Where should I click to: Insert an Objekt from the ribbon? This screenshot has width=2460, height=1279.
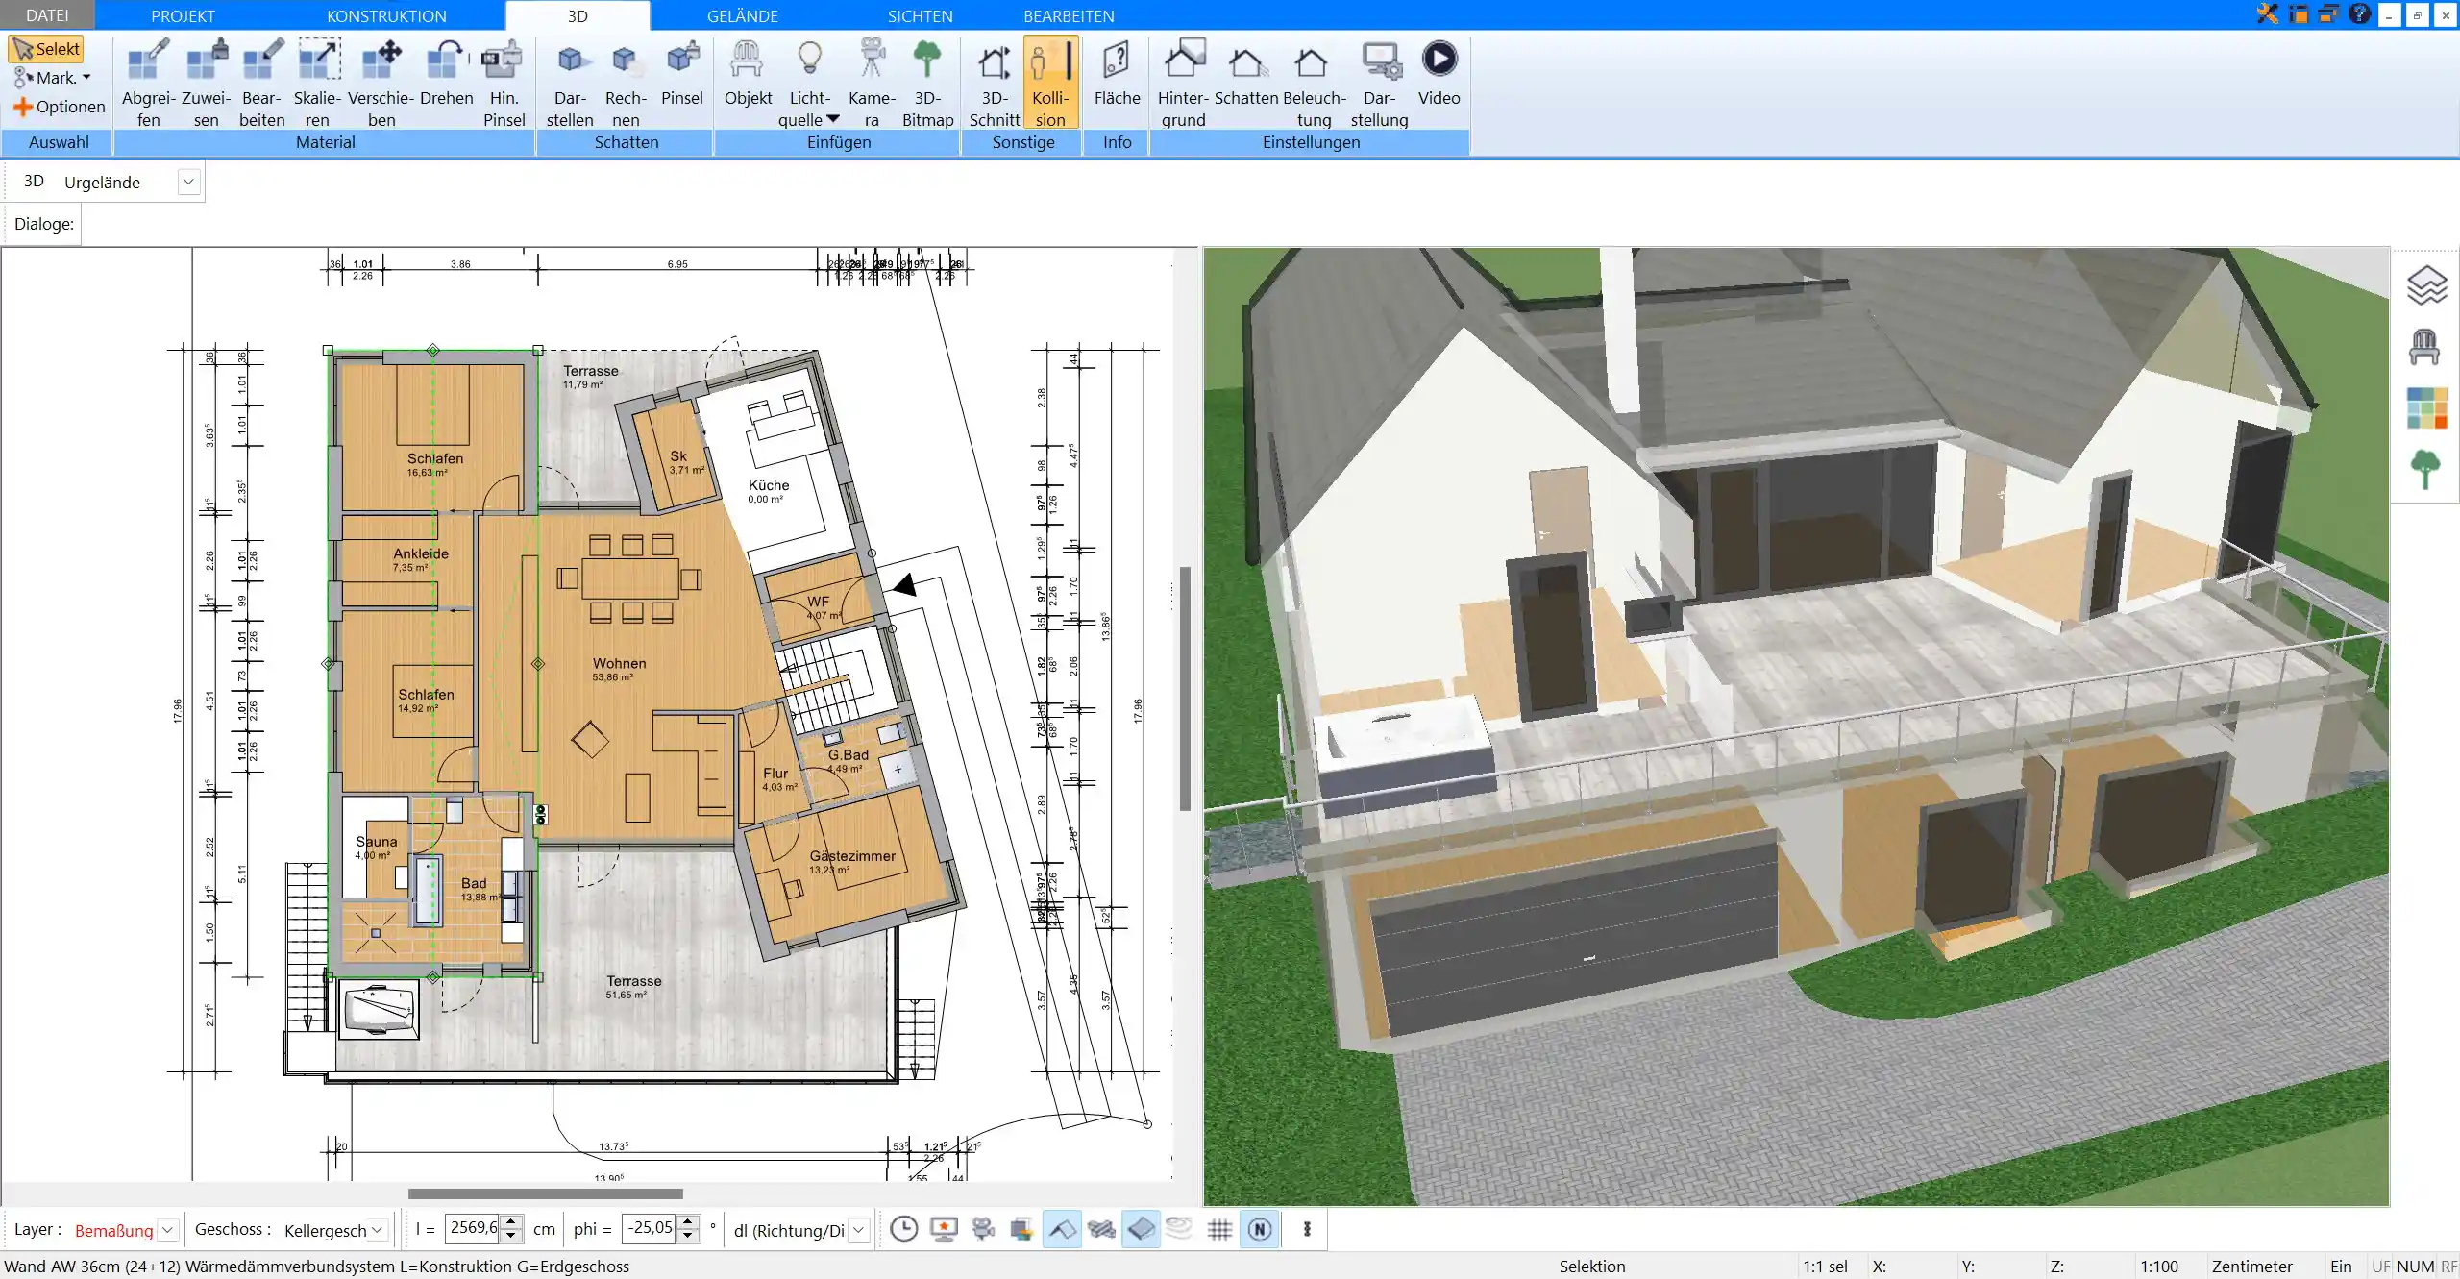coord(748,74)
